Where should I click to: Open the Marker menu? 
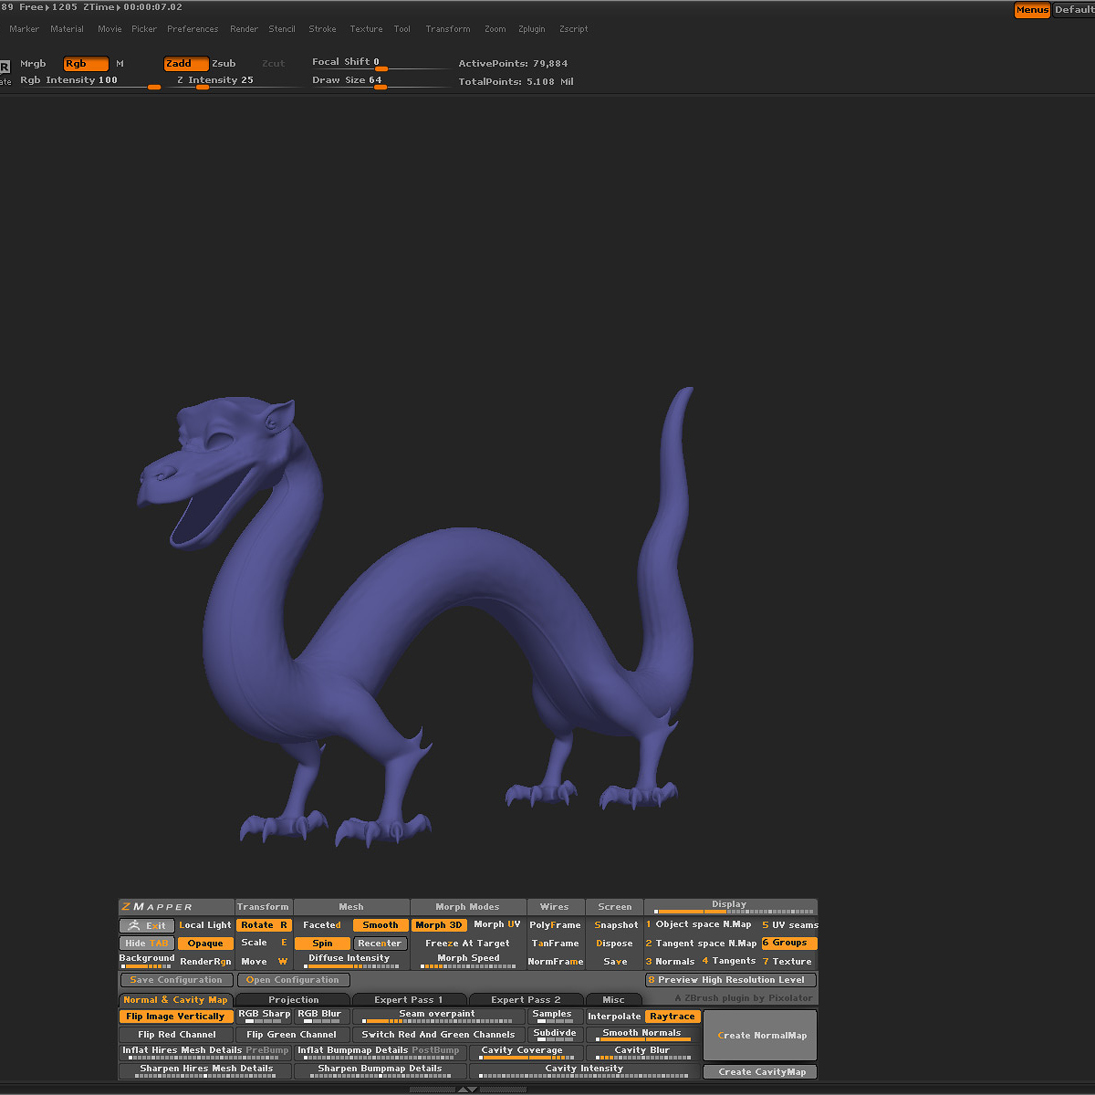coord(25,29)
